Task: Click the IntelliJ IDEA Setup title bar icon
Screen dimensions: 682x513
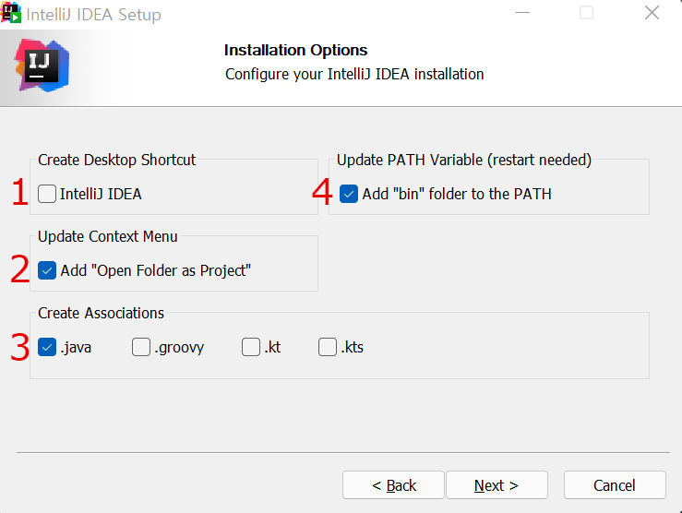Action: [x=11, y=13]
